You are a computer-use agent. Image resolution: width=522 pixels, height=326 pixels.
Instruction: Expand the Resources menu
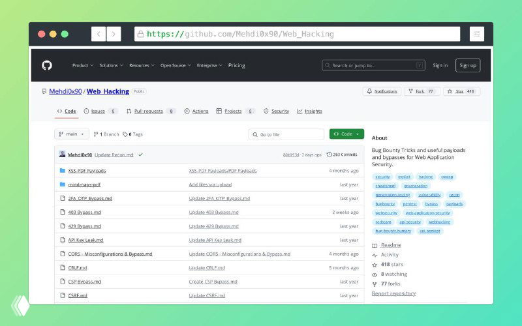tap(142, 66)
